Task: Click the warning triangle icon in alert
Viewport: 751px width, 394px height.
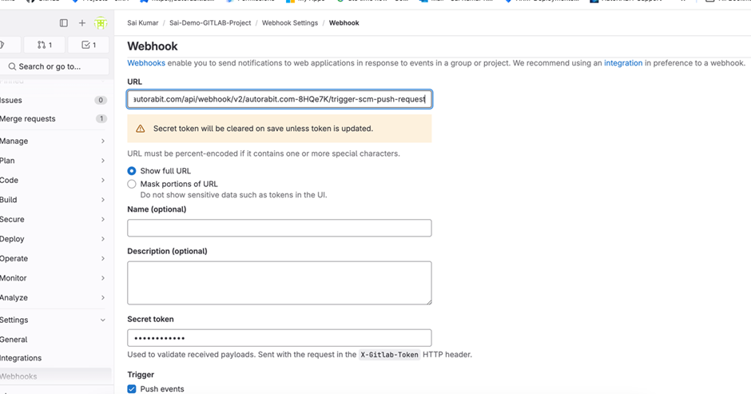Action: (x=141, y=129)
